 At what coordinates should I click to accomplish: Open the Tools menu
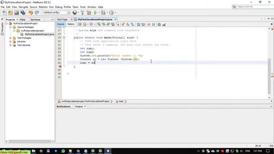(x=83, y=7)
